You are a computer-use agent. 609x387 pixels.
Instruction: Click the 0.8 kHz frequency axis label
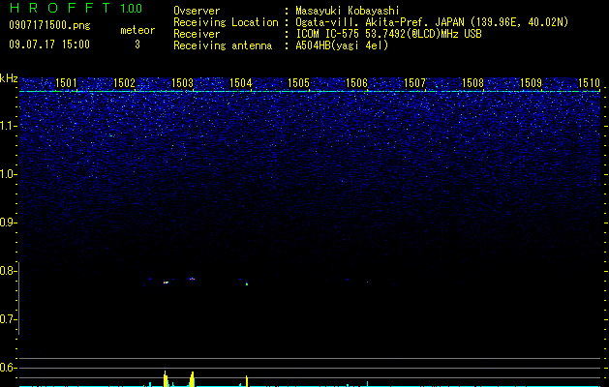[x=8, y=271]
